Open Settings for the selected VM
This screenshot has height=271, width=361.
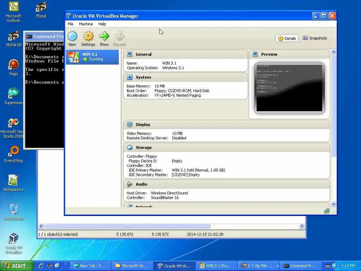coord(88,39)
